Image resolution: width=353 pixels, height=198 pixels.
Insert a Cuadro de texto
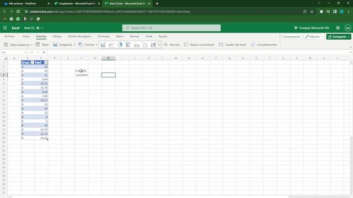click(233, 45)
